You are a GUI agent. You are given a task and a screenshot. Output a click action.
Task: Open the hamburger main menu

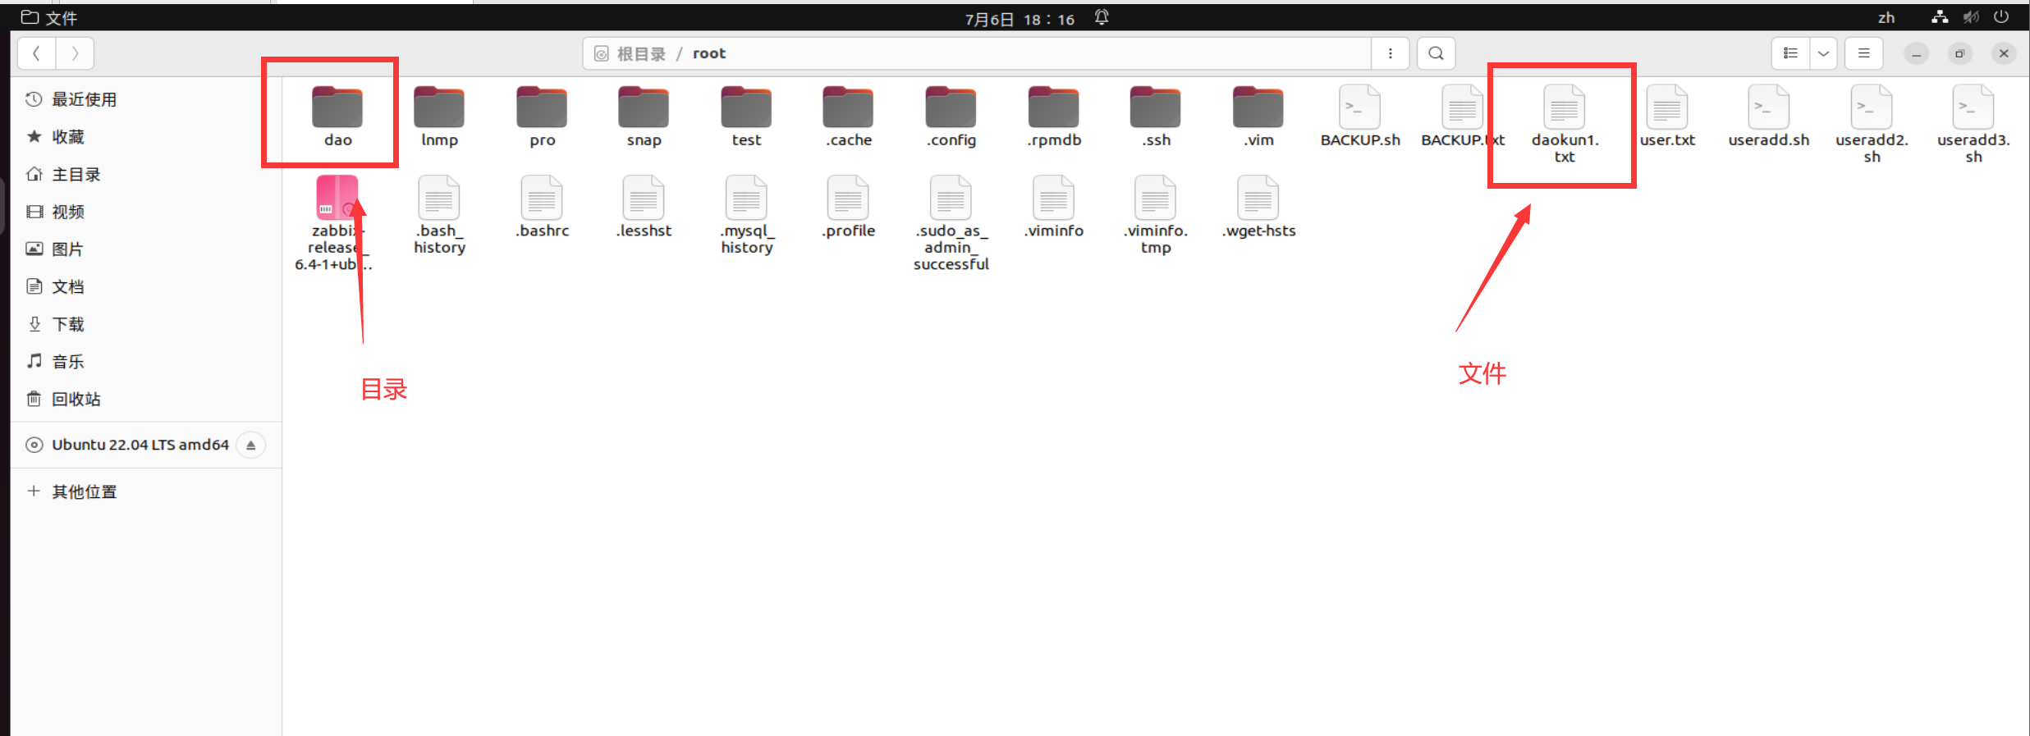(x=1863, y=53)
